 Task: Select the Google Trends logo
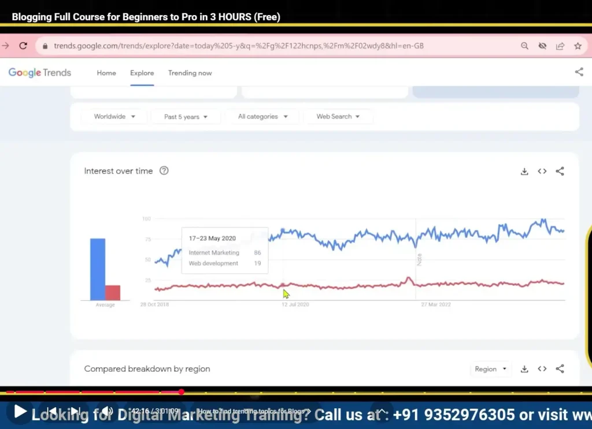coord(39,72)
